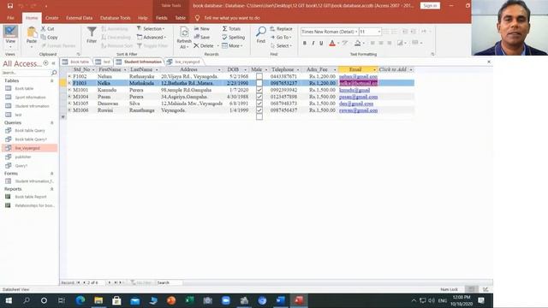Click the Windows Start button

[9, 300]
